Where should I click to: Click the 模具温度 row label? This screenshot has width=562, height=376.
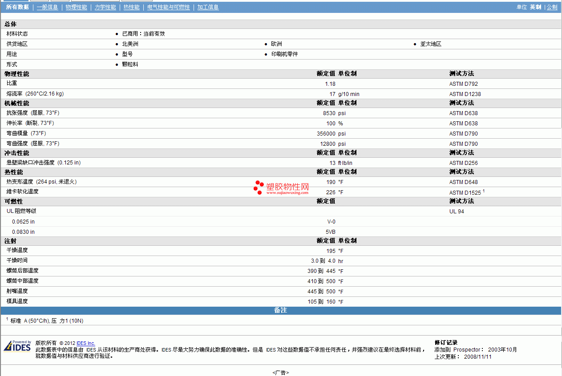pyautogui.click(x=17, y=301)
